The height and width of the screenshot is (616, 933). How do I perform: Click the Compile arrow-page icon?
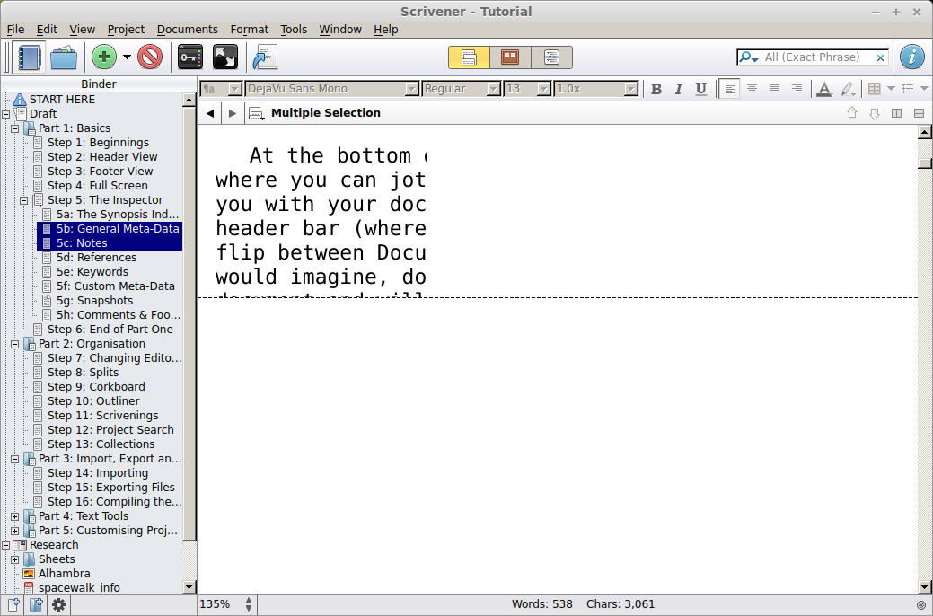click(x=266, y=57)
